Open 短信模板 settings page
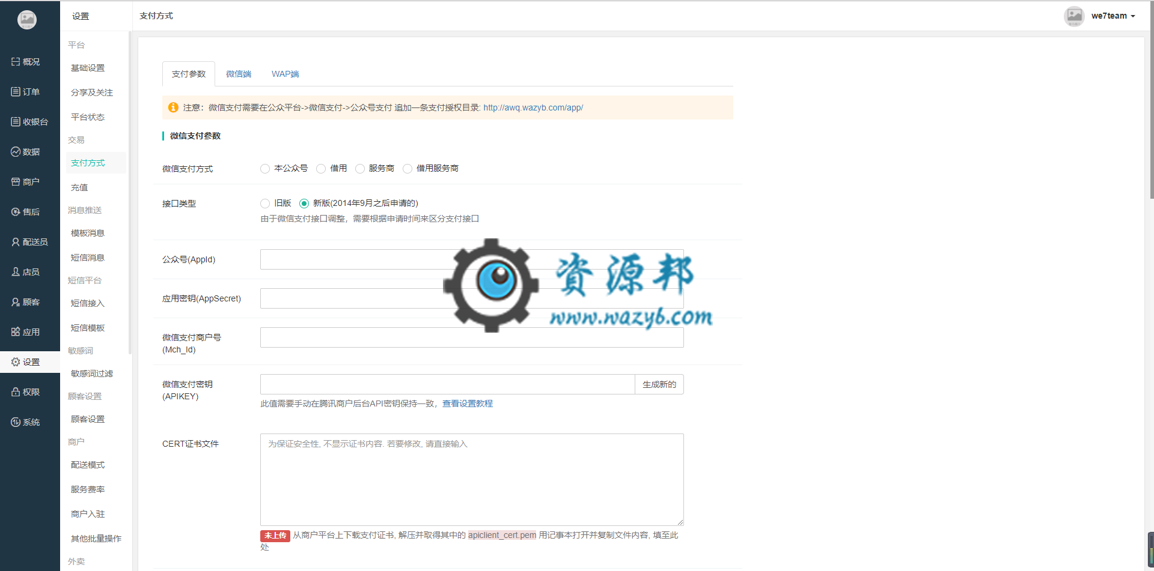 click(x=88, y=328)
